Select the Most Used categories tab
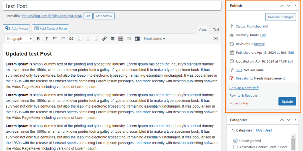 tap(264, 130)
